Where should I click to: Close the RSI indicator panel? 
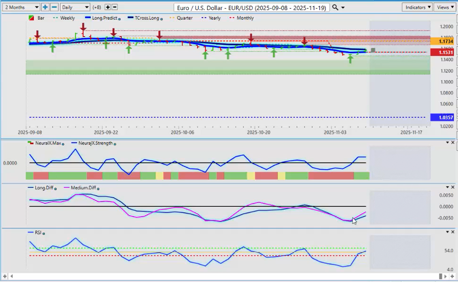(453, 232)
